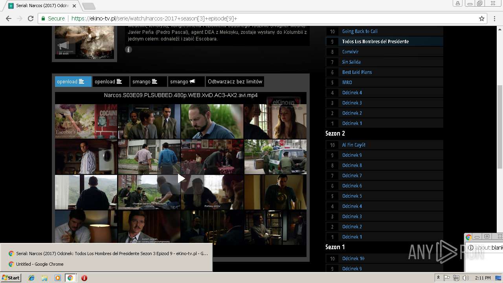Play the video with center play button
This screenshot has height=283, width=503.
[181, 178]
